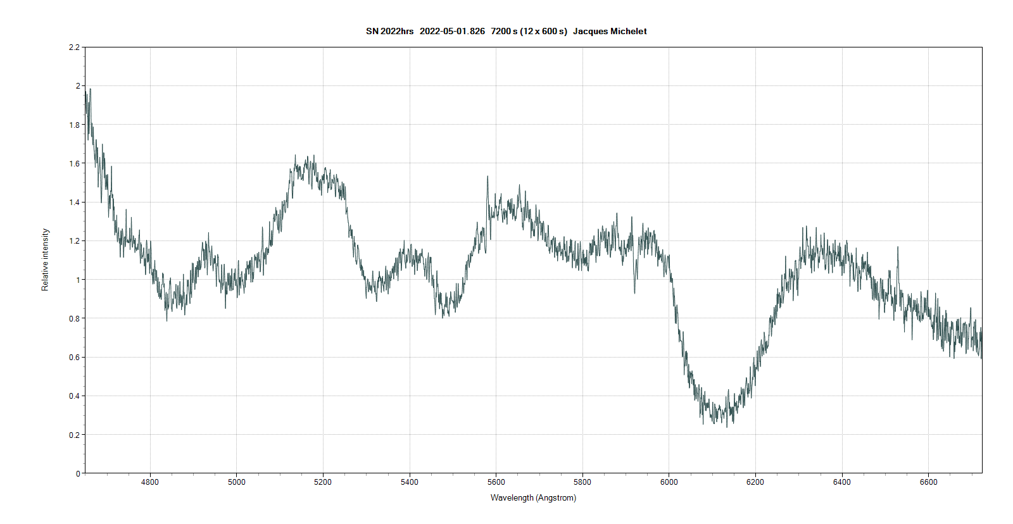
Task: Click the narrow spike just before 5600 Angstrom
Action: (x=488, y=177)
